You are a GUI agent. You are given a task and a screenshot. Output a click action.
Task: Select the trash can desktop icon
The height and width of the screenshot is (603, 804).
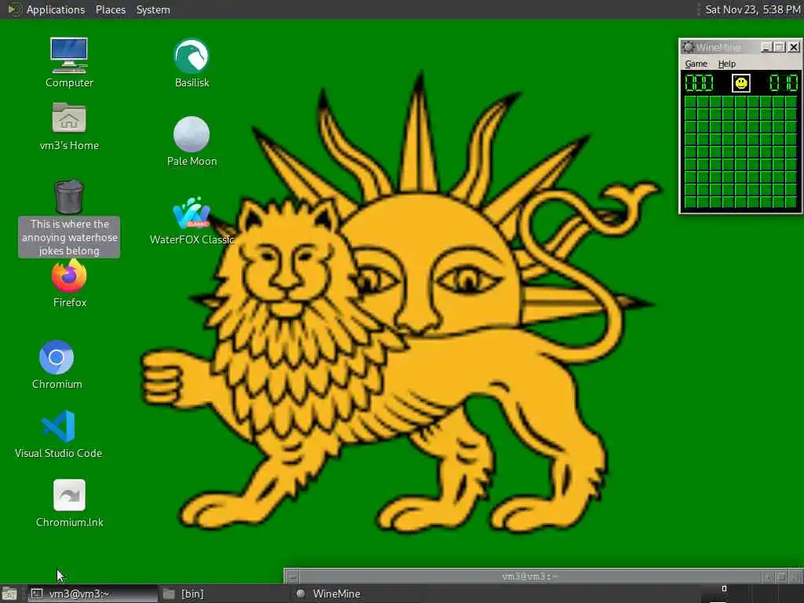(x=69, y=196)
